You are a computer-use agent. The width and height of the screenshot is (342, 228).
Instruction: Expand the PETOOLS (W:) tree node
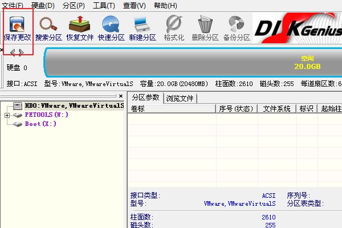7,115
